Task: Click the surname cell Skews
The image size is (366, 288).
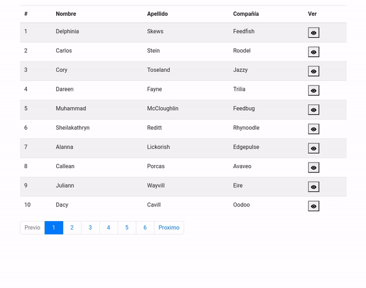Action: [x=155, y=32]
